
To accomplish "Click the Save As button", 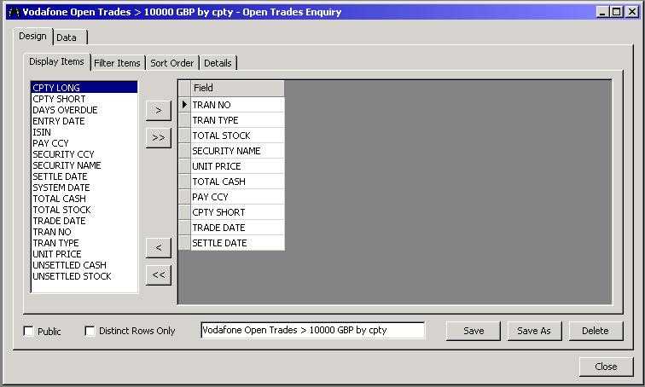I will [534, 331].
